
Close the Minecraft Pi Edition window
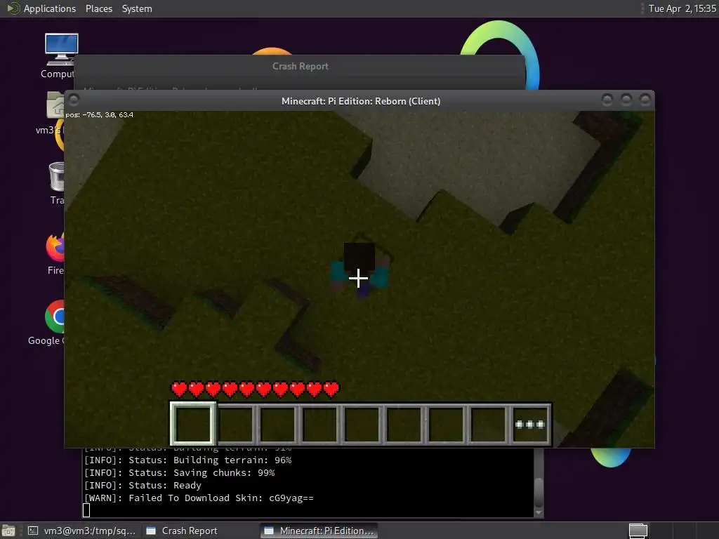pyautogui.click(x=645, y=100)
